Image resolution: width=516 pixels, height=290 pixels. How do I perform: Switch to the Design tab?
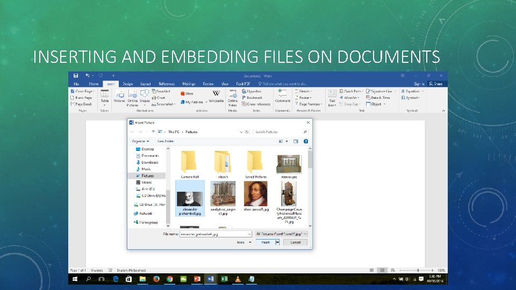click(128, 84)
